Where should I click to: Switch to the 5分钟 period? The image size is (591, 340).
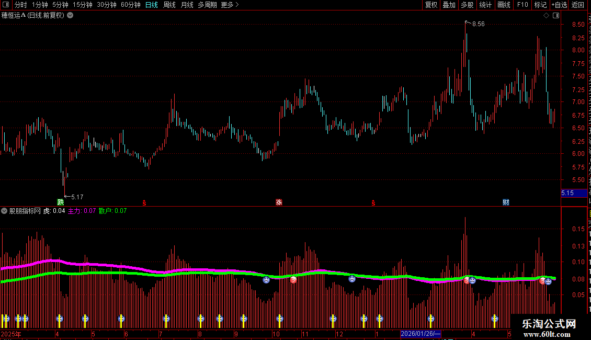[60, 5]
